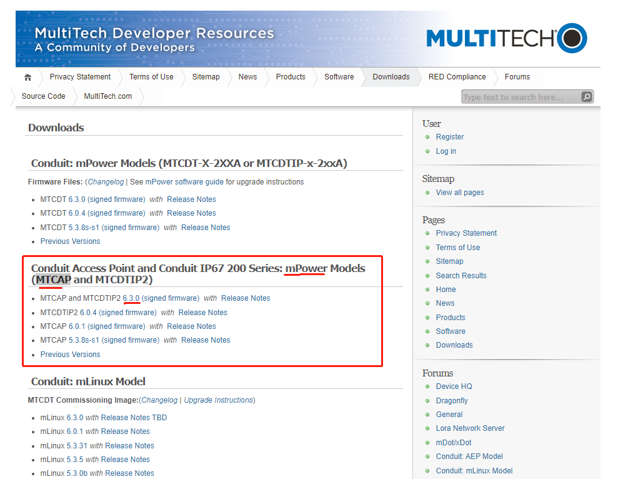Open Upgrade Instructions link for mLinux
Image resolution: width=618 pixels, height=479 pixels.
(x=218, y=400)
